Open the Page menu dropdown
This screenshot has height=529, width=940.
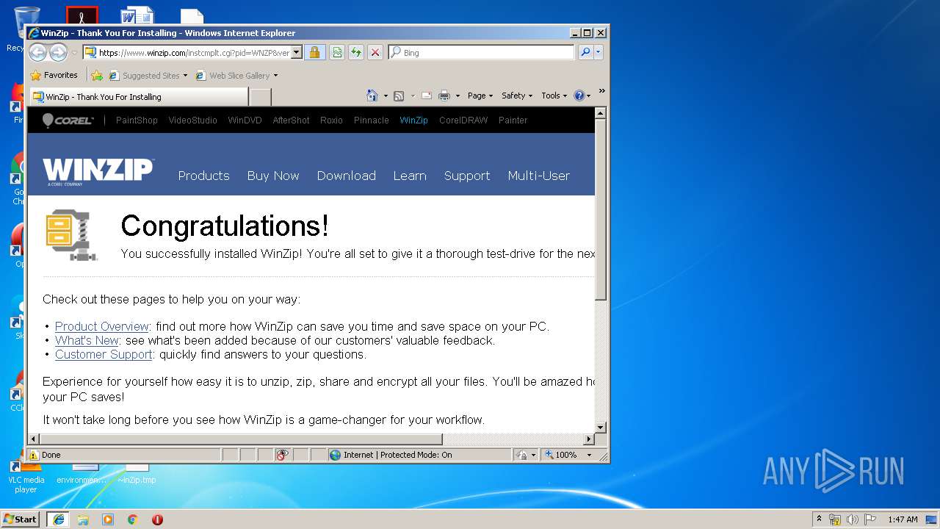(480, 96)
